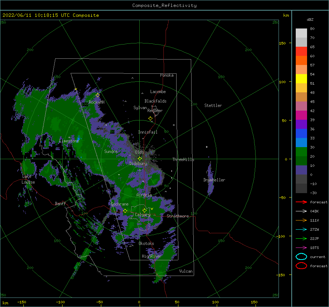Click the 80 dBZ scale value
329x307 pixels.
[x=312, y=29]
